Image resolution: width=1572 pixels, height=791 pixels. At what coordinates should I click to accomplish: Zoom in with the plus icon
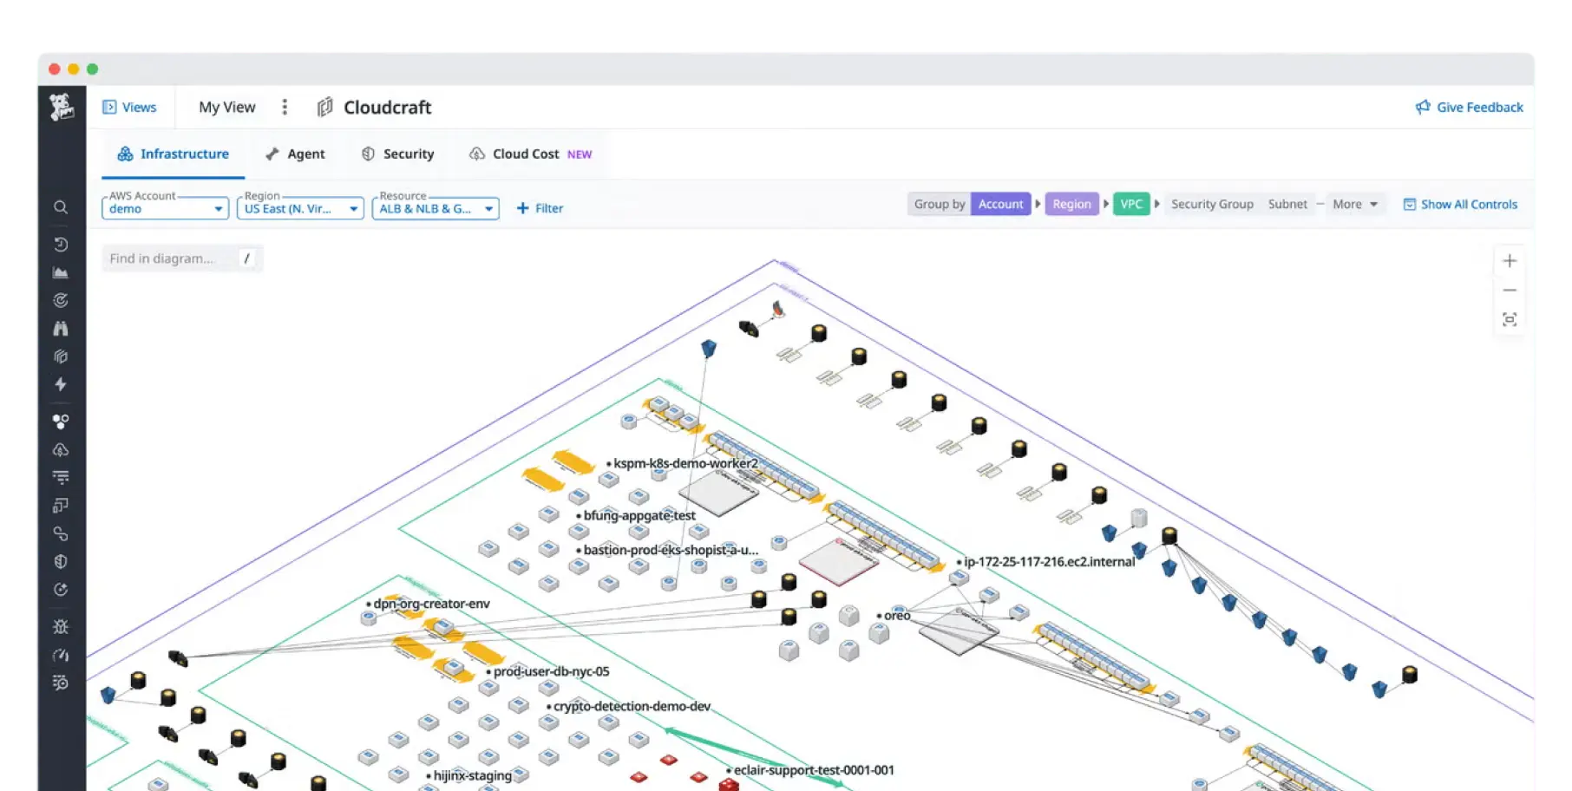(x=1510, y=261)
